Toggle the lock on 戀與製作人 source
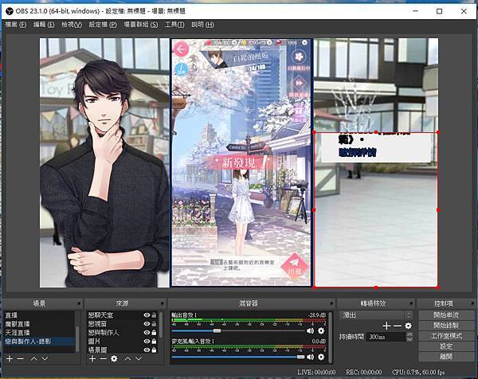The height and width of the screenshot is (379, 478). pos(154,332)
